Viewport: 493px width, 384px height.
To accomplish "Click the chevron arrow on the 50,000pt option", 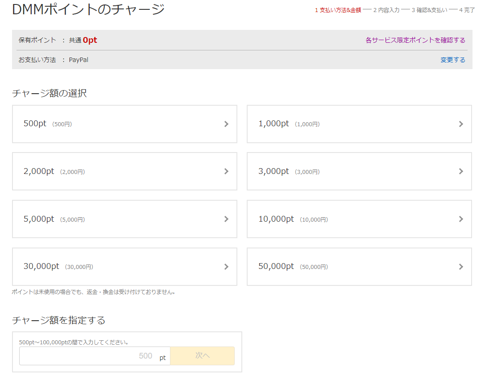I will click(x=461, y=267).
